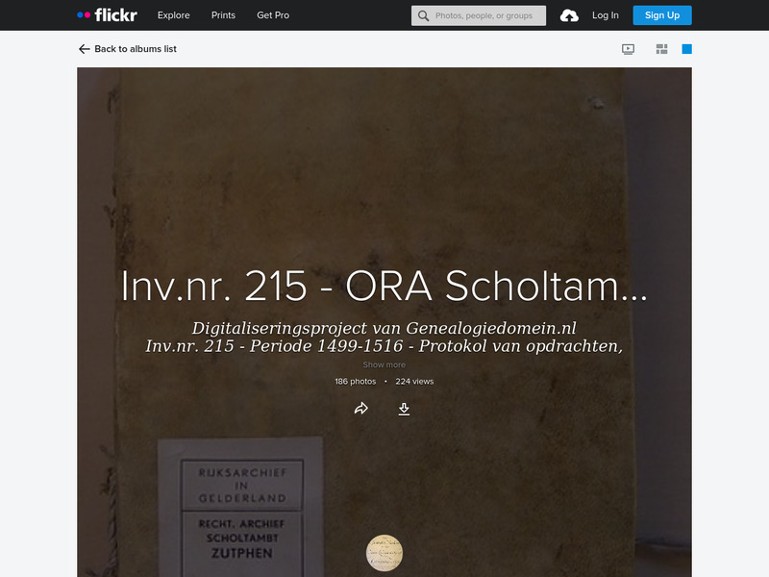Click the Sign Up button
769x577 pixels.
click(661, 15)
